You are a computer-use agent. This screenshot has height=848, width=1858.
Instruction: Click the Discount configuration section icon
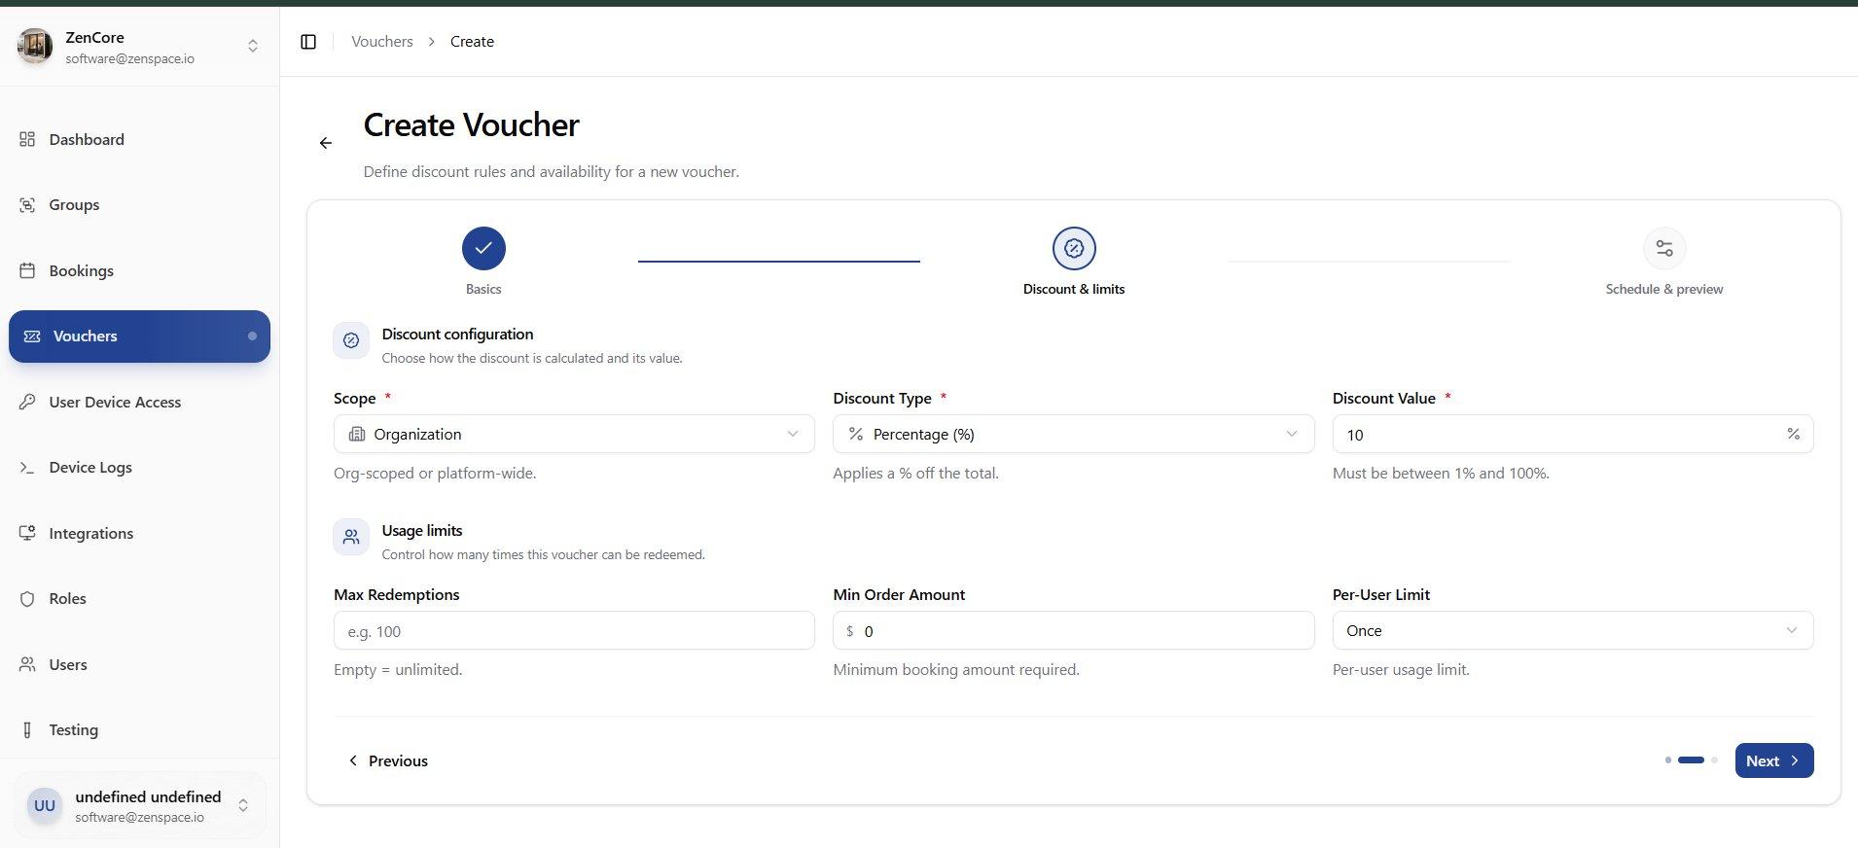[x=351, y=340]
